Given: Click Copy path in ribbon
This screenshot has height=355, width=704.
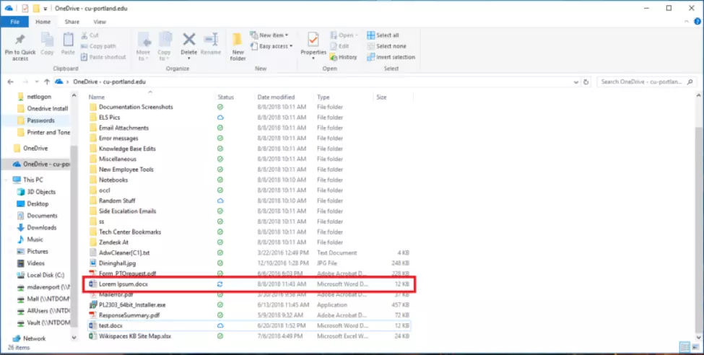Looking at the screenshot, I should click(98, 45).
